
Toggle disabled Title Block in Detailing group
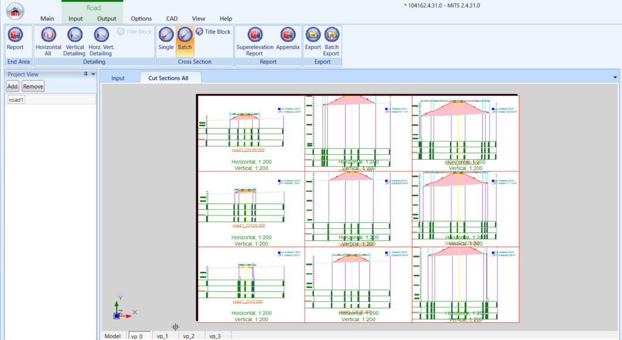(134, 32)
